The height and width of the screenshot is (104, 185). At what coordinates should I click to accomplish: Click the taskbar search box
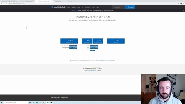[16, 103]
